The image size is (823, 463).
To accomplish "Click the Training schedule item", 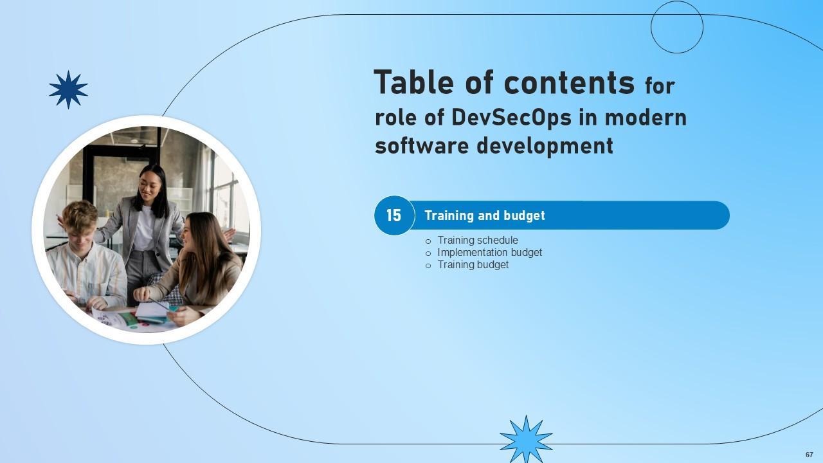I will click(478, 241).
